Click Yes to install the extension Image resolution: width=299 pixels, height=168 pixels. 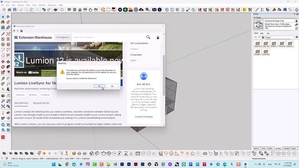[x=99, y=86]
